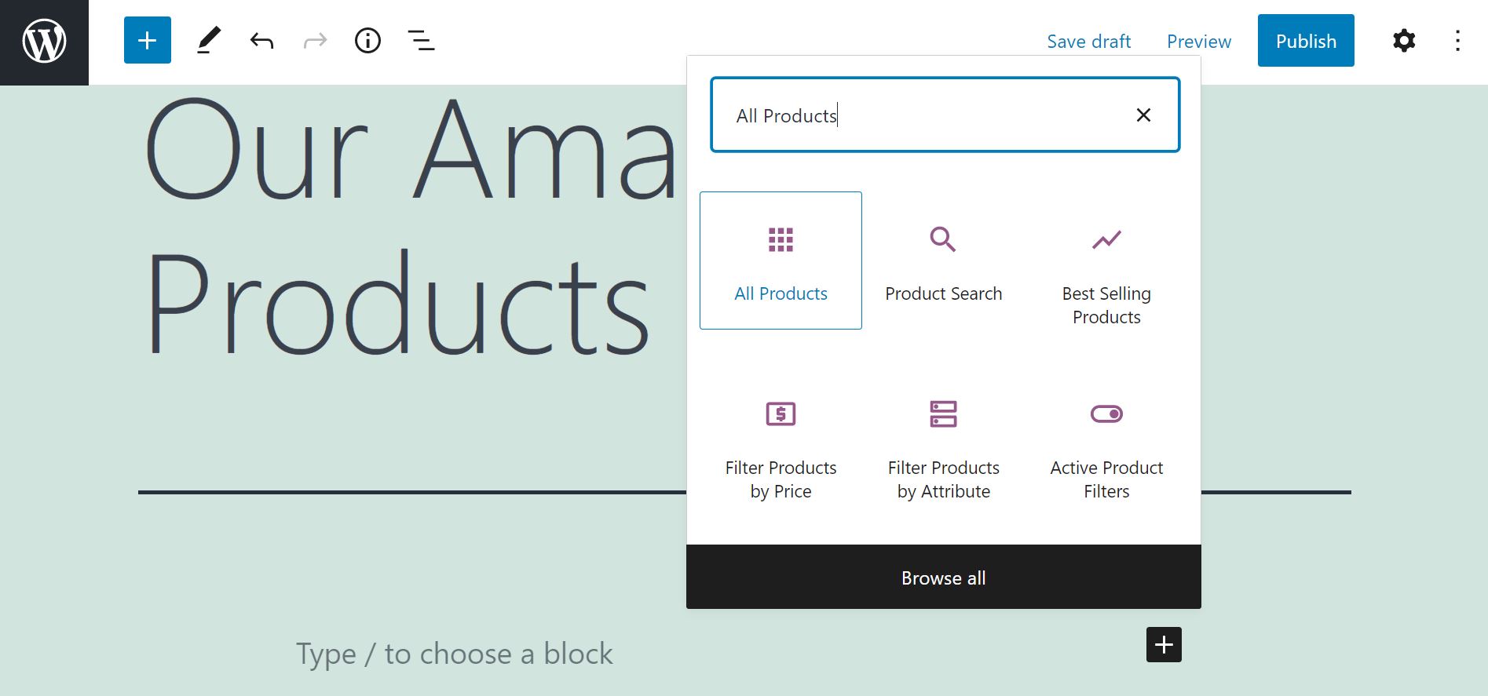Click the Publish button
Screen dimensions: 1488x696
click(1305, 40)
